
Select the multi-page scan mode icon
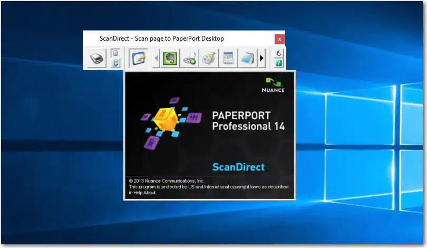[115, 63]
